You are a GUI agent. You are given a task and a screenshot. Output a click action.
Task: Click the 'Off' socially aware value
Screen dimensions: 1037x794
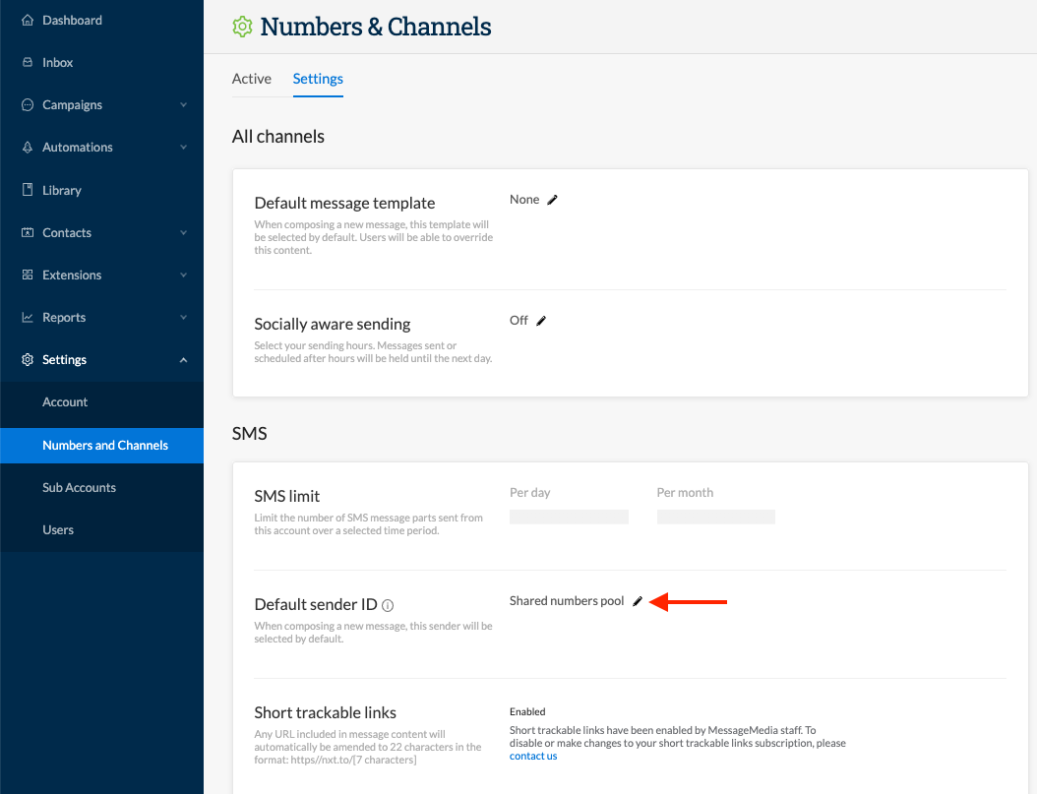(518, 321)
